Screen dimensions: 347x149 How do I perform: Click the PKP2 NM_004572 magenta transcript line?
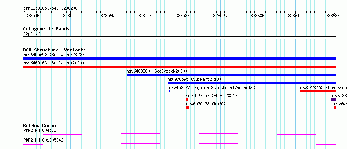[179, 134]
